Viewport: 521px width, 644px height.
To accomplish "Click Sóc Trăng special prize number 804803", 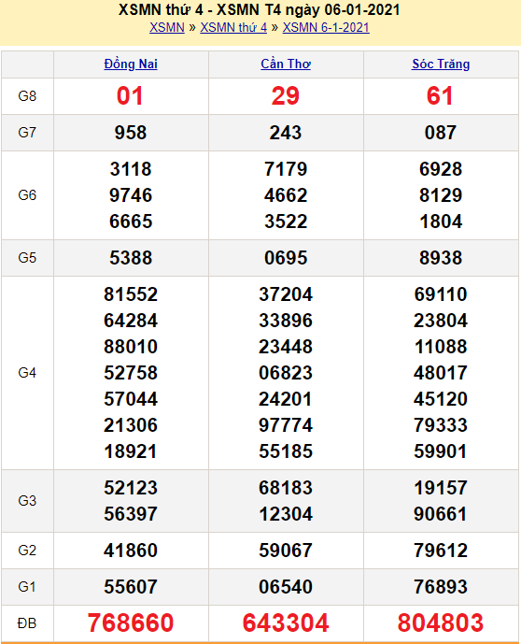I will point(441,623).
